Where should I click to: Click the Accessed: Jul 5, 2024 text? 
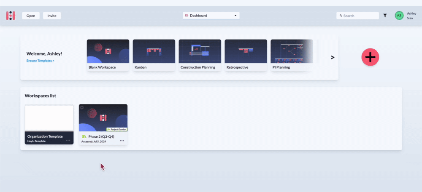click(94, 141)
